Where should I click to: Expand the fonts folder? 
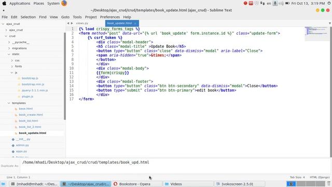12,66
